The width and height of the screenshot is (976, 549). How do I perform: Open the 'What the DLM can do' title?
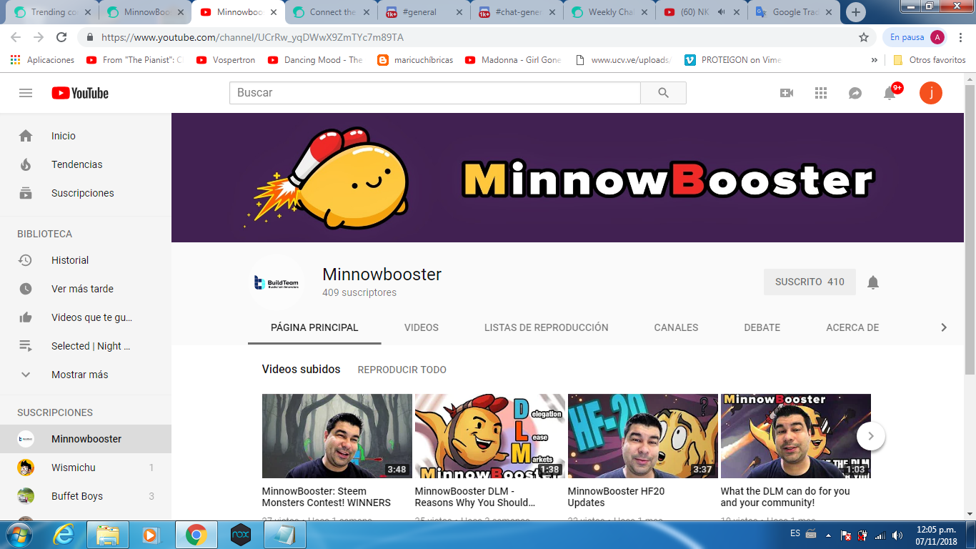tap(785, 497)
